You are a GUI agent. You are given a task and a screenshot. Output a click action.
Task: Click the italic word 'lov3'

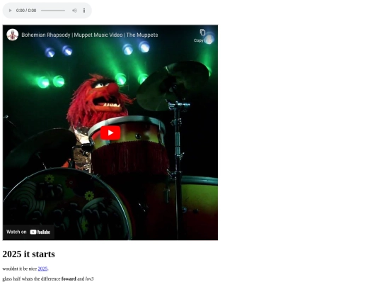(x=89, y=278)
